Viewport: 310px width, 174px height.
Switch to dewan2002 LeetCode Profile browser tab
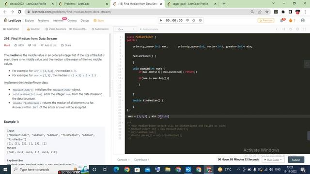pyautogui.click(x=28, y=4)
